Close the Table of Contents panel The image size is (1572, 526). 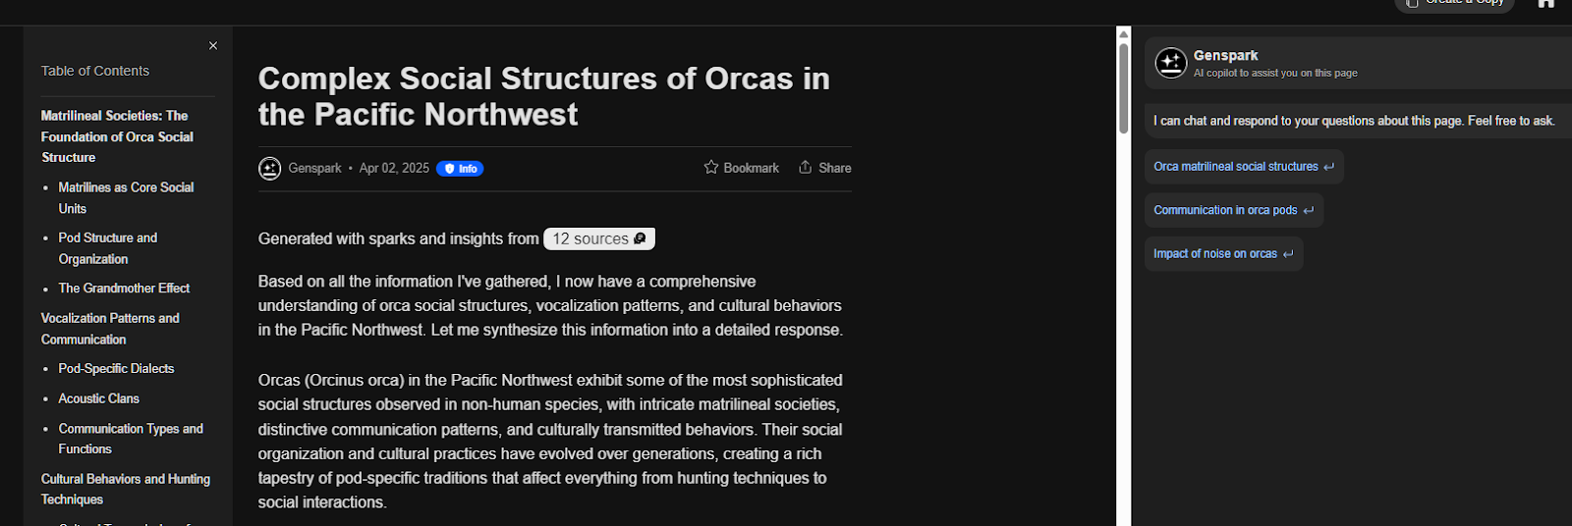pos(213,46)
